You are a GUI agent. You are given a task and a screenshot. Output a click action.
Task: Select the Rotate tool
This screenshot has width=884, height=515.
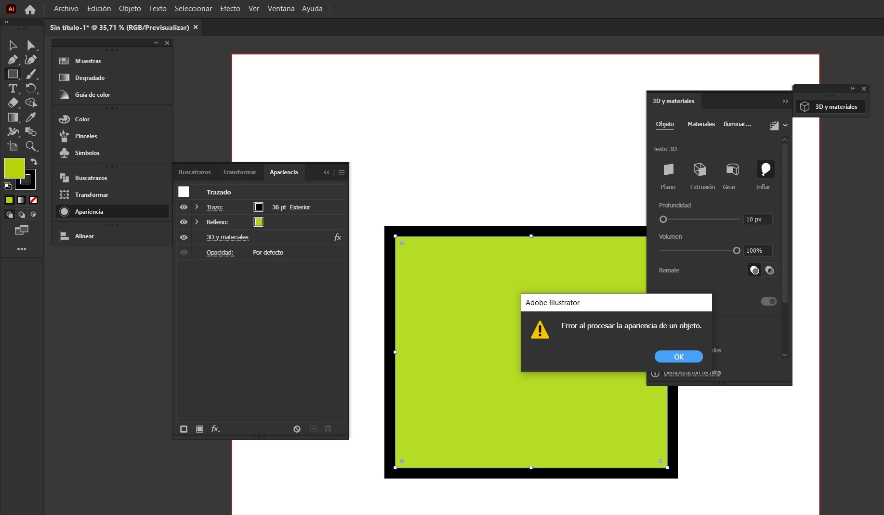click(31, 89)
